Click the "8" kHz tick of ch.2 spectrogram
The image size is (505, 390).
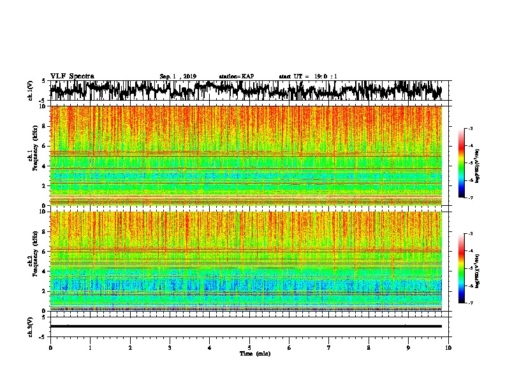(x=44, y=232)
